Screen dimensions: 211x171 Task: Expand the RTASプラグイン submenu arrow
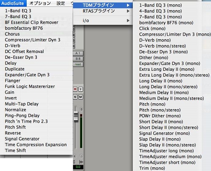click(x=128, y=11)
